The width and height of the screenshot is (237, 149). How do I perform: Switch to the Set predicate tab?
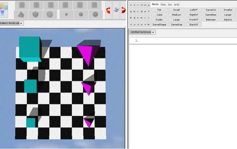(170, 5)
